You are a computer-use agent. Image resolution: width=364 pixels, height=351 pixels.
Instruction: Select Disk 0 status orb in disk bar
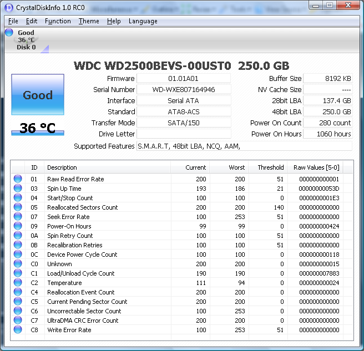tap(9, 32)
